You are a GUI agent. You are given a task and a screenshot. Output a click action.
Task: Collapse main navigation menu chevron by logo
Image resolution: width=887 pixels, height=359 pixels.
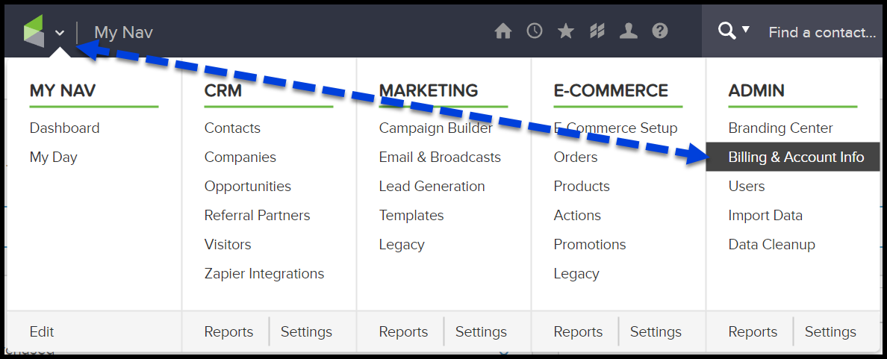60,33
